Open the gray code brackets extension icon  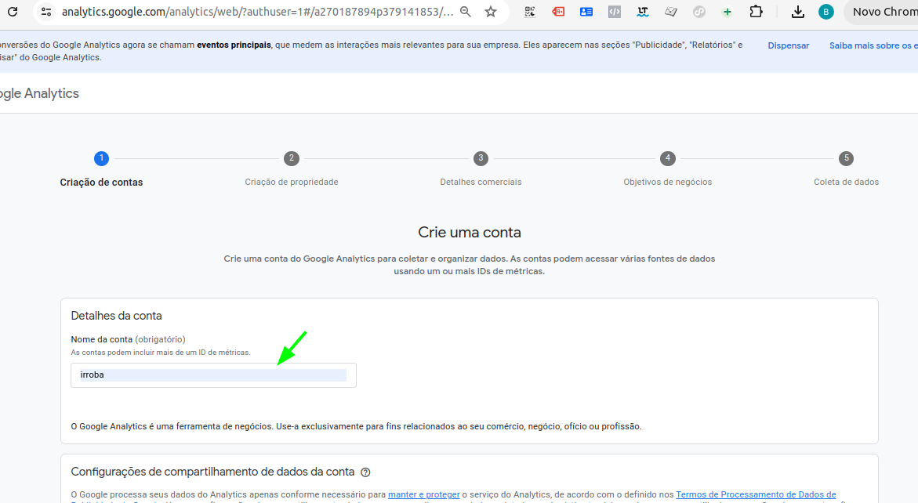(x=614, y=12)
